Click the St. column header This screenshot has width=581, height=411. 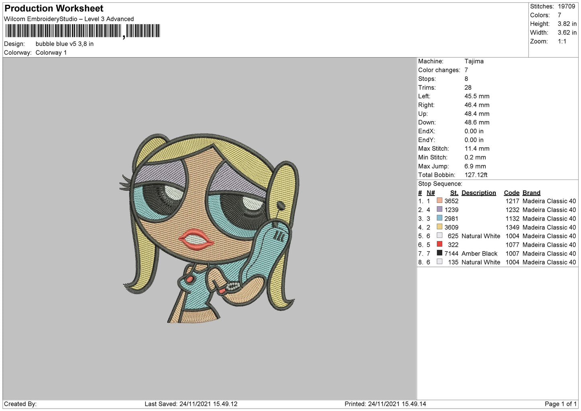pos(454,193)
